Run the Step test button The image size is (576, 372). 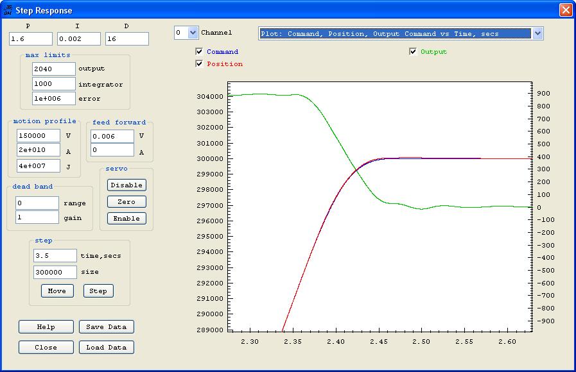98,291
